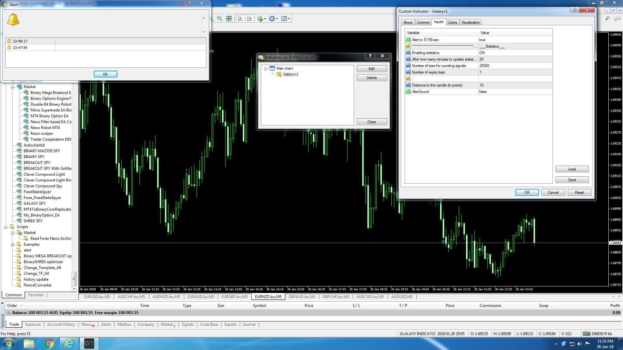Open the Indicators list dropdown arrow
The image size is (623, 350).
[x=265, y=19]
